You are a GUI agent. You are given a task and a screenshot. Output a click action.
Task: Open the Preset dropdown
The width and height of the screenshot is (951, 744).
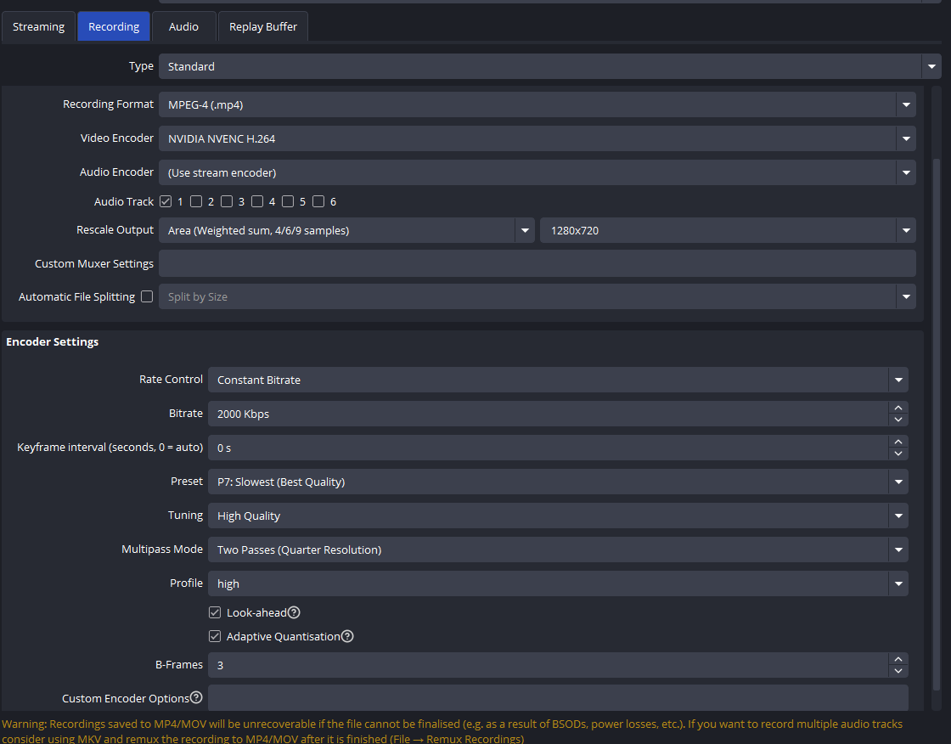(x=558, y=482)
